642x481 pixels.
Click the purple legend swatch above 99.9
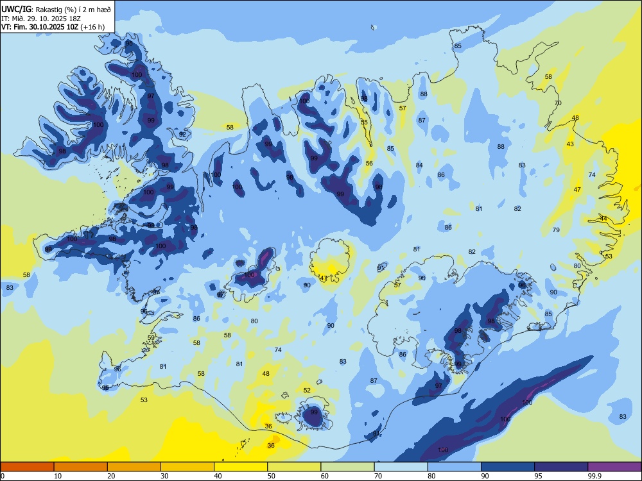coord(614,467)
